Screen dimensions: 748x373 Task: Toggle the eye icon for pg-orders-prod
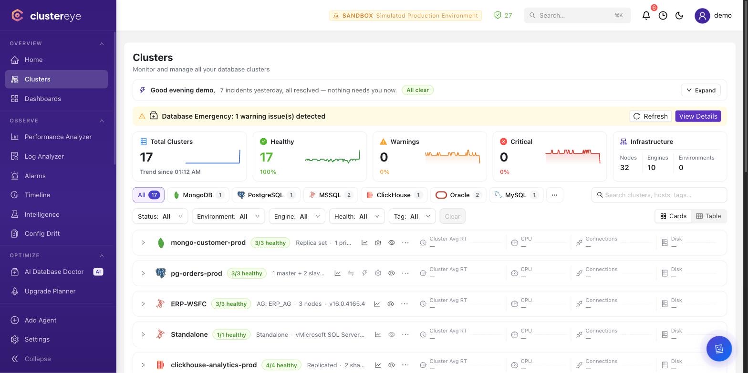click(x=392, y=273)
